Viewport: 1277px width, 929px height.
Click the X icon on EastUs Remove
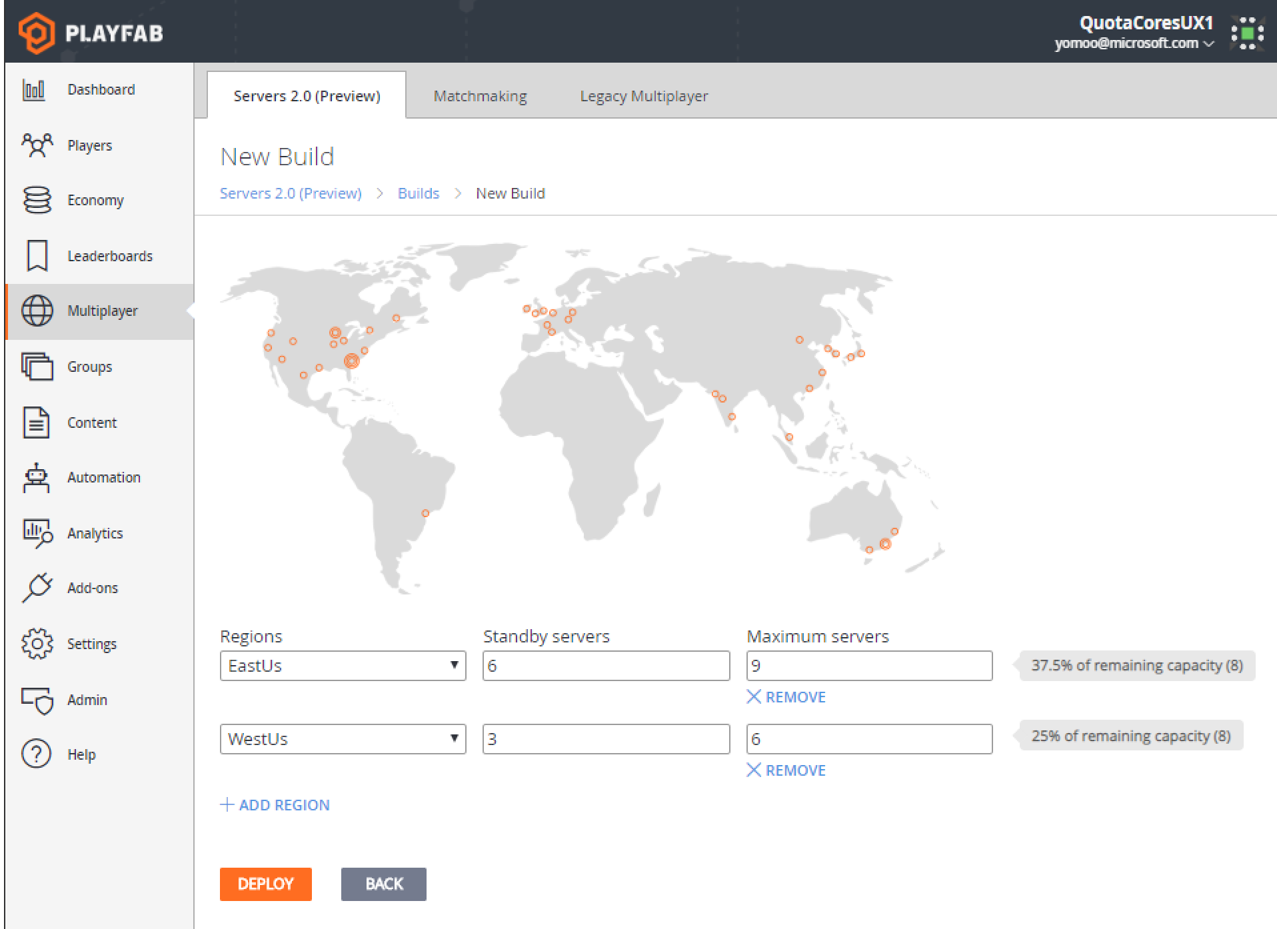[x=754, y=697]
